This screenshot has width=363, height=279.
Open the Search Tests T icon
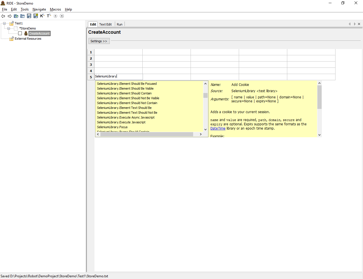pos(49,16)
